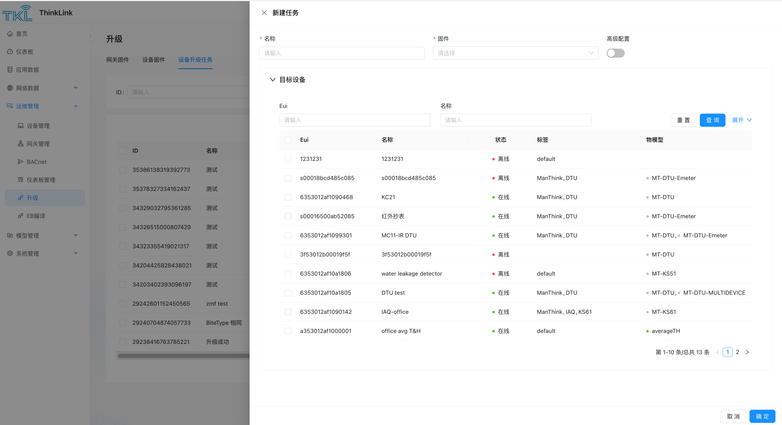Click the gear icon for 系统管理
This screenshot has height=425, width=782.
click(x=10, y=253)
